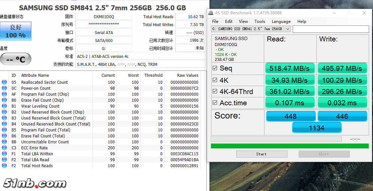Click status orb for ECC Error Rate
The image size is (373, 191).
(4, 148)
